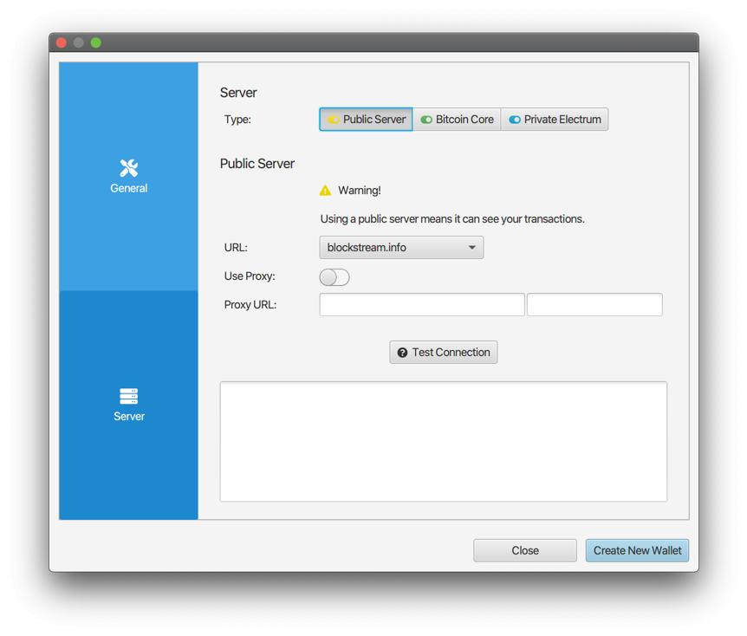The height and width of the screenshot is (636, 747).
Task: Open the General settings tab
Action: click(x=128, y=176)
